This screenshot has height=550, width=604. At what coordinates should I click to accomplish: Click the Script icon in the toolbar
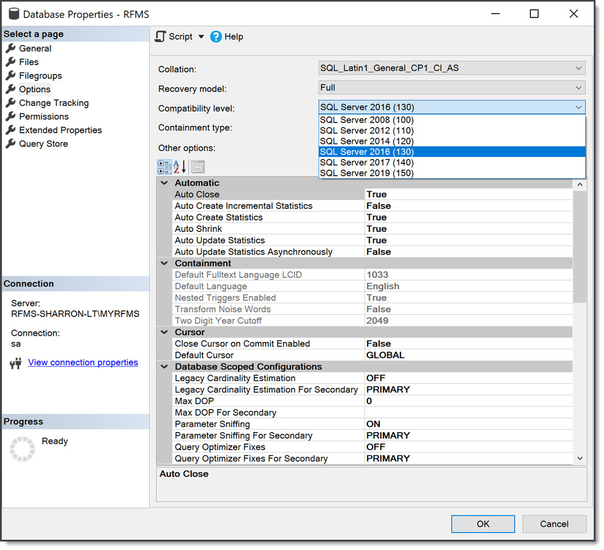pyautogui.click(x=160, y=37)
